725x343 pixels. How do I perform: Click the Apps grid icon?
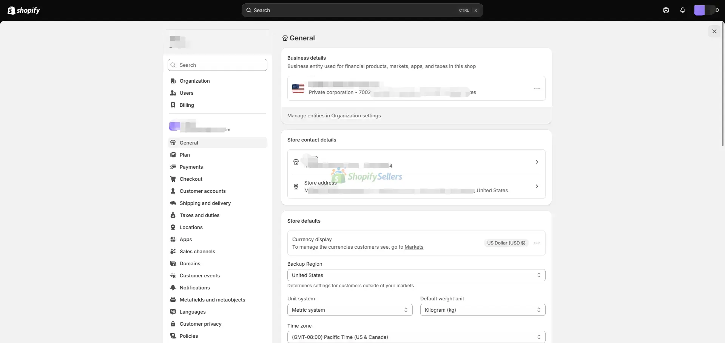point(173,239)
